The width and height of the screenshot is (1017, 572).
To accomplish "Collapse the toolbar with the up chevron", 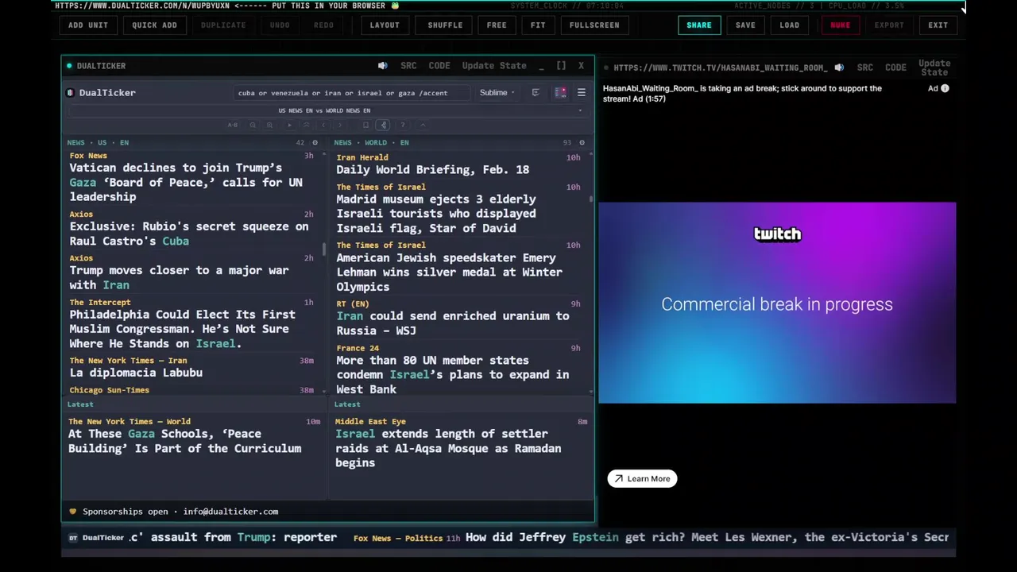I will (423, 125).
